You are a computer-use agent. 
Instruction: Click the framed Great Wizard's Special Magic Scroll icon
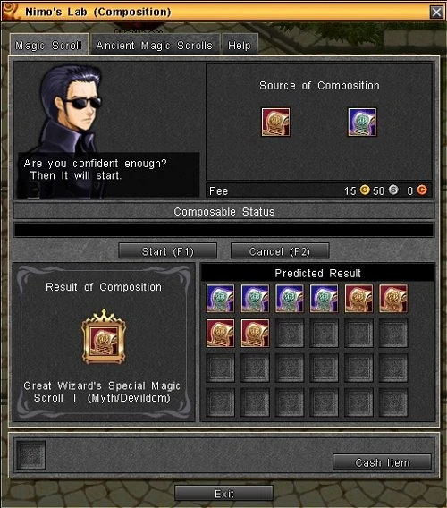point(104,336)
